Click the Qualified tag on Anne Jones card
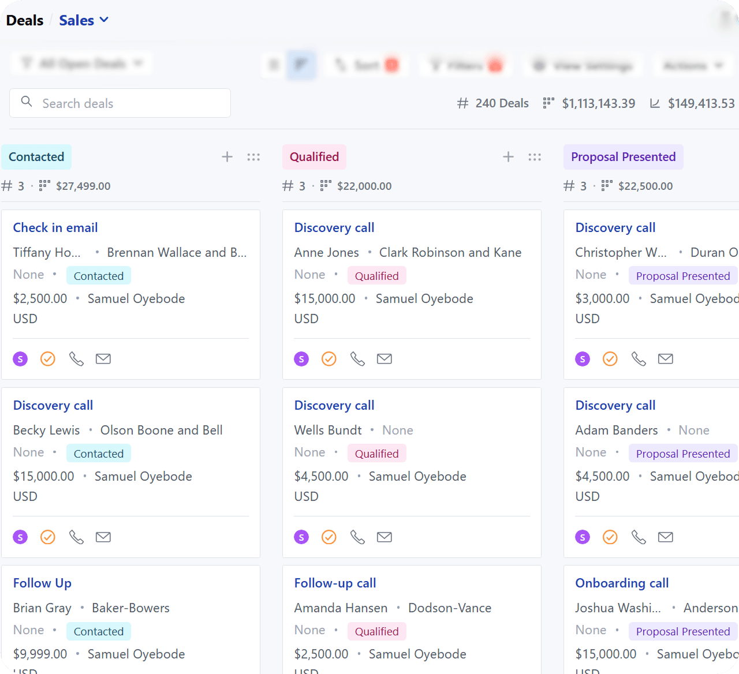 point(377,276)
